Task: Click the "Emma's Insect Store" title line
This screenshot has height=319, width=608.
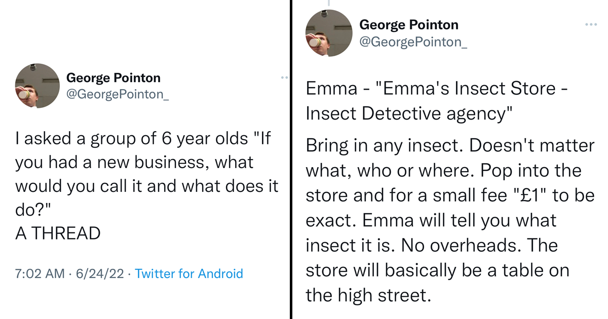Action: click(437, 89)
